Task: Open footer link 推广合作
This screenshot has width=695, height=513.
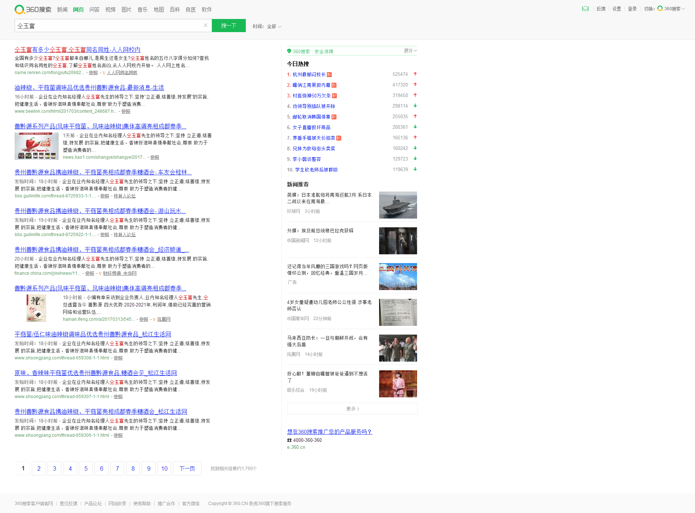Action: click(166, 504)
